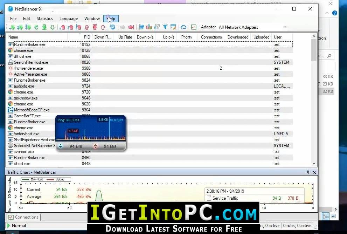Click the dashed green download arrow icon

click(x=36, y=27)
